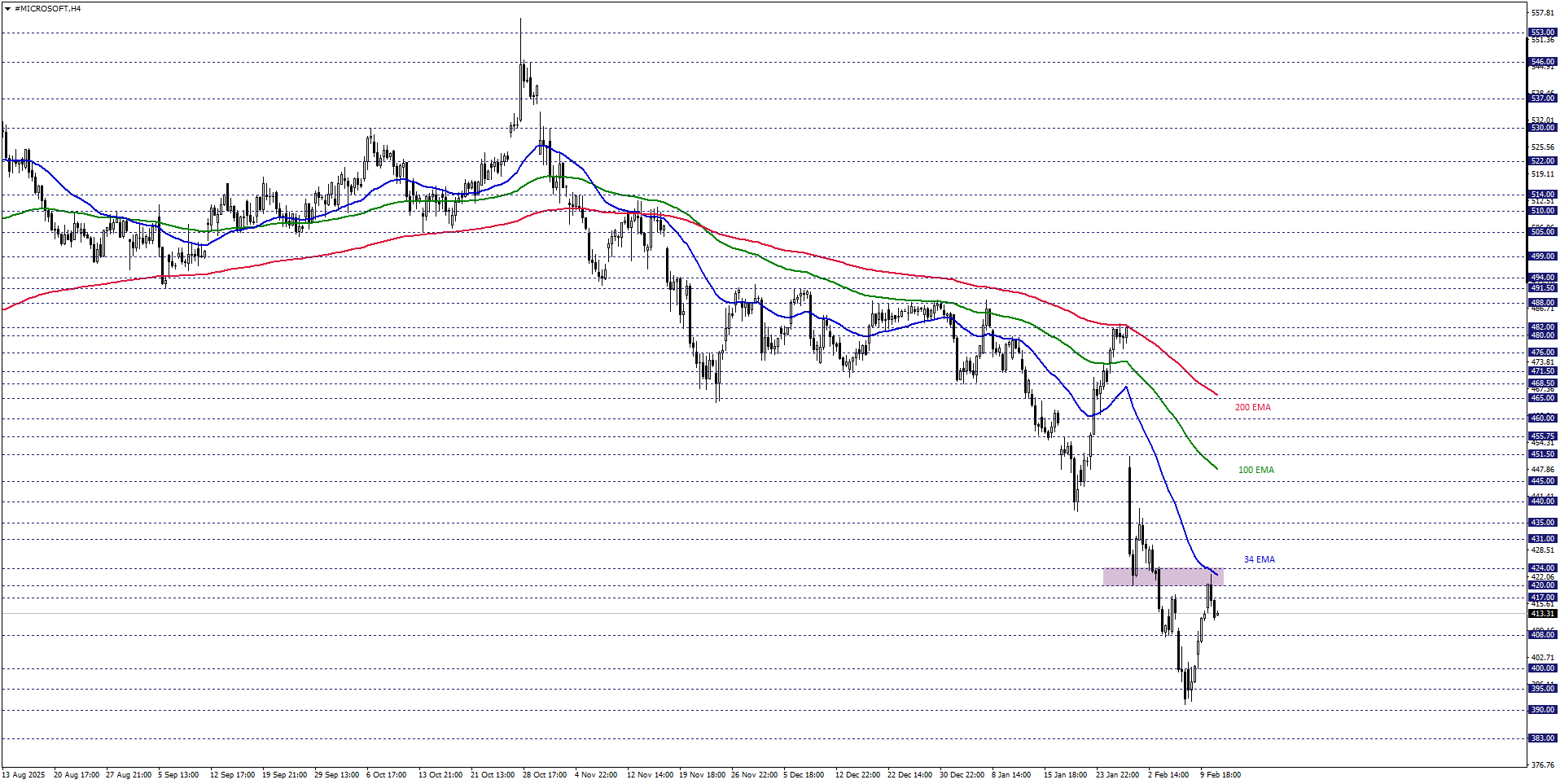Select the 537.00 horizontal level price tag
The image size is (1560, 784).
(1542, 99)
